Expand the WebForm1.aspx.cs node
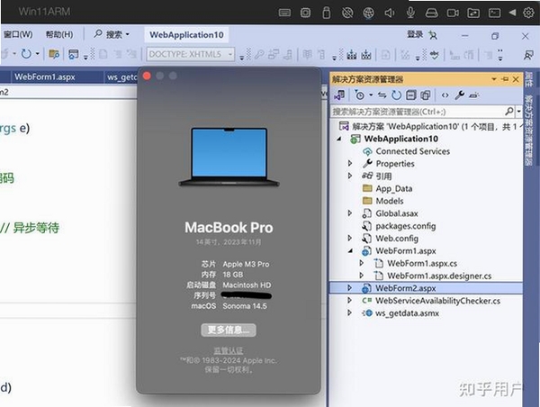Viewport: 540px width, 407px height. (361, 263)
